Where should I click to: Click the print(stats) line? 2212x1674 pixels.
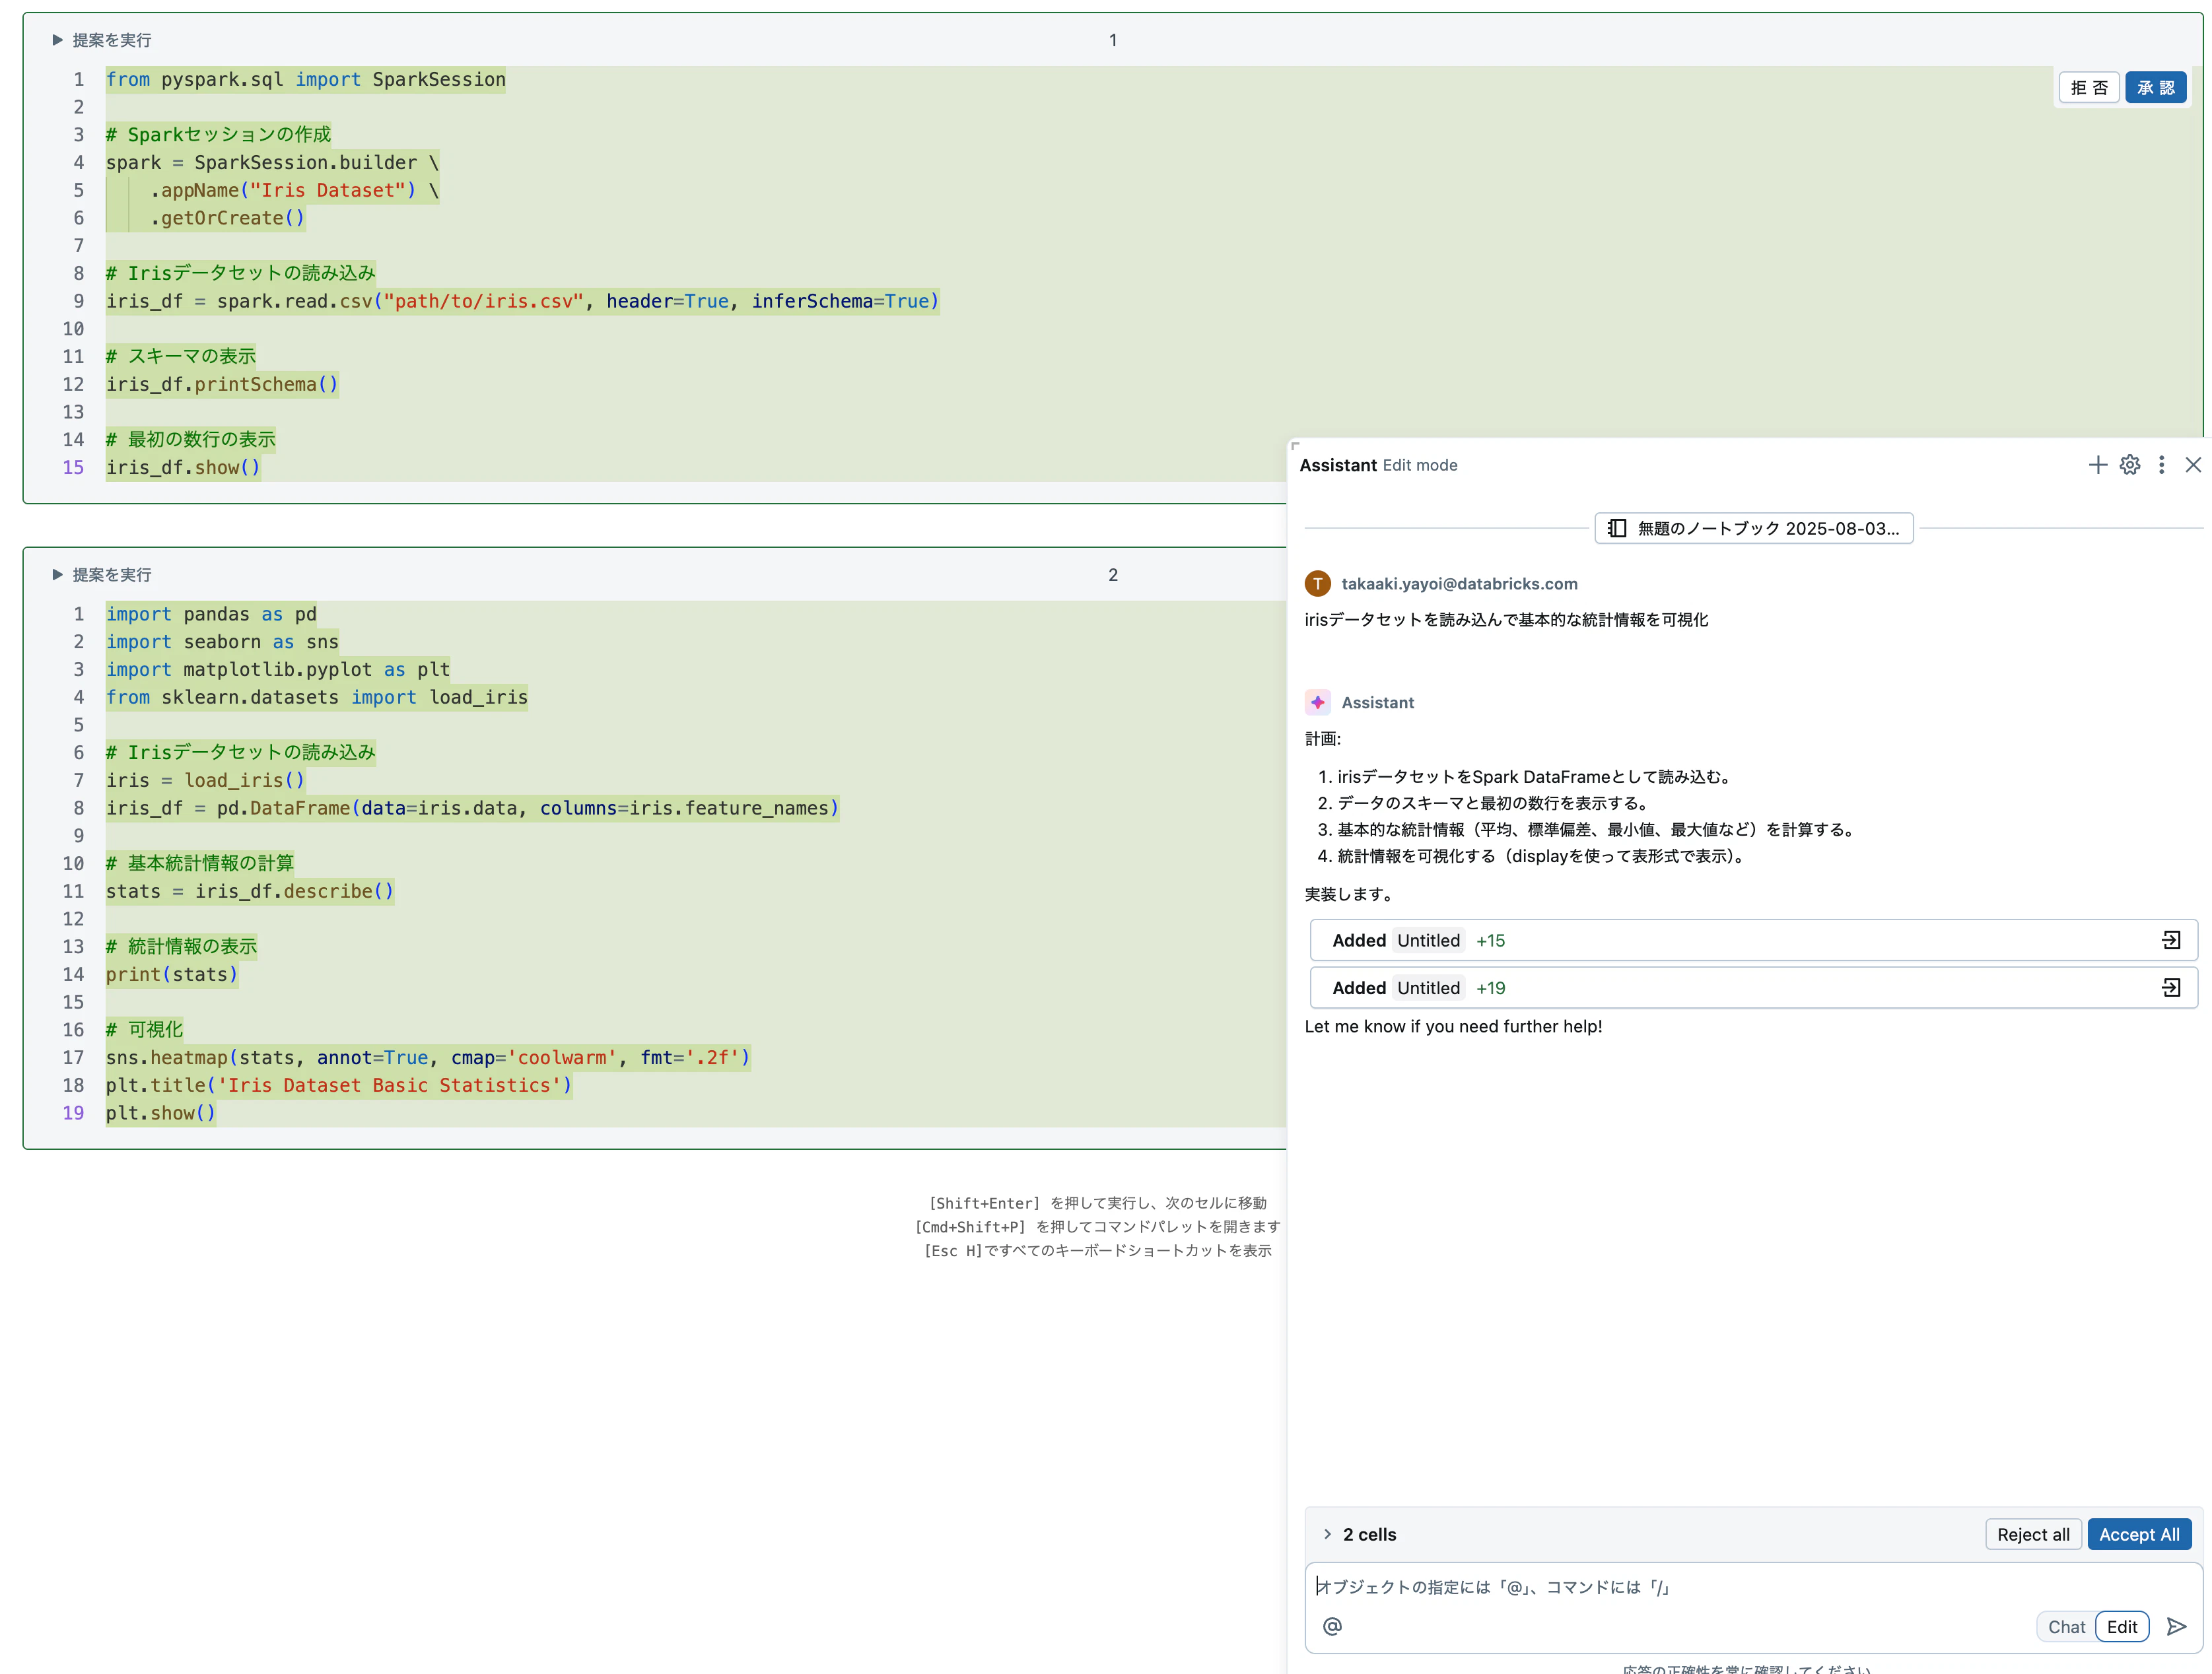(172, 974)
